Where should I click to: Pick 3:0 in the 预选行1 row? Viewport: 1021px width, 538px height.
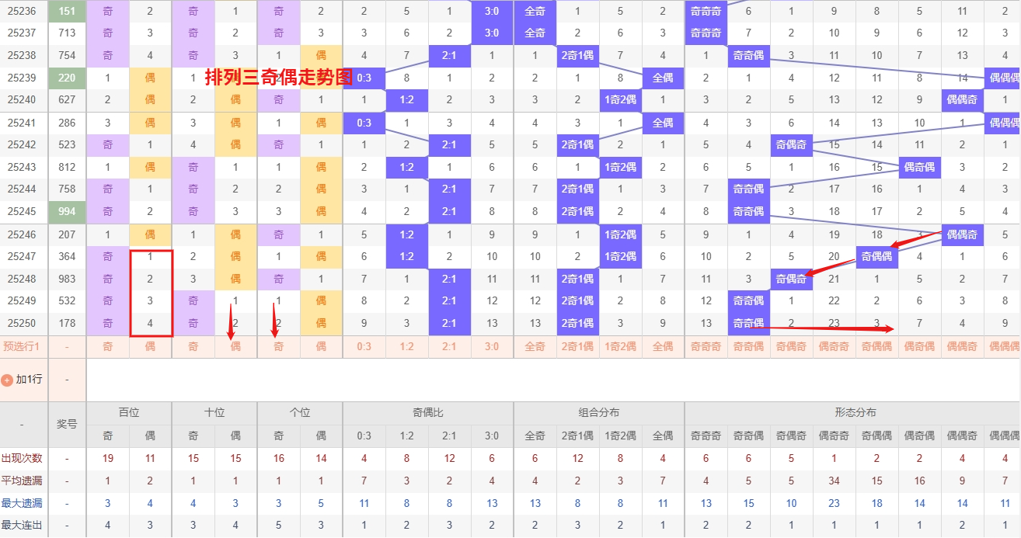tap(492, 347)
